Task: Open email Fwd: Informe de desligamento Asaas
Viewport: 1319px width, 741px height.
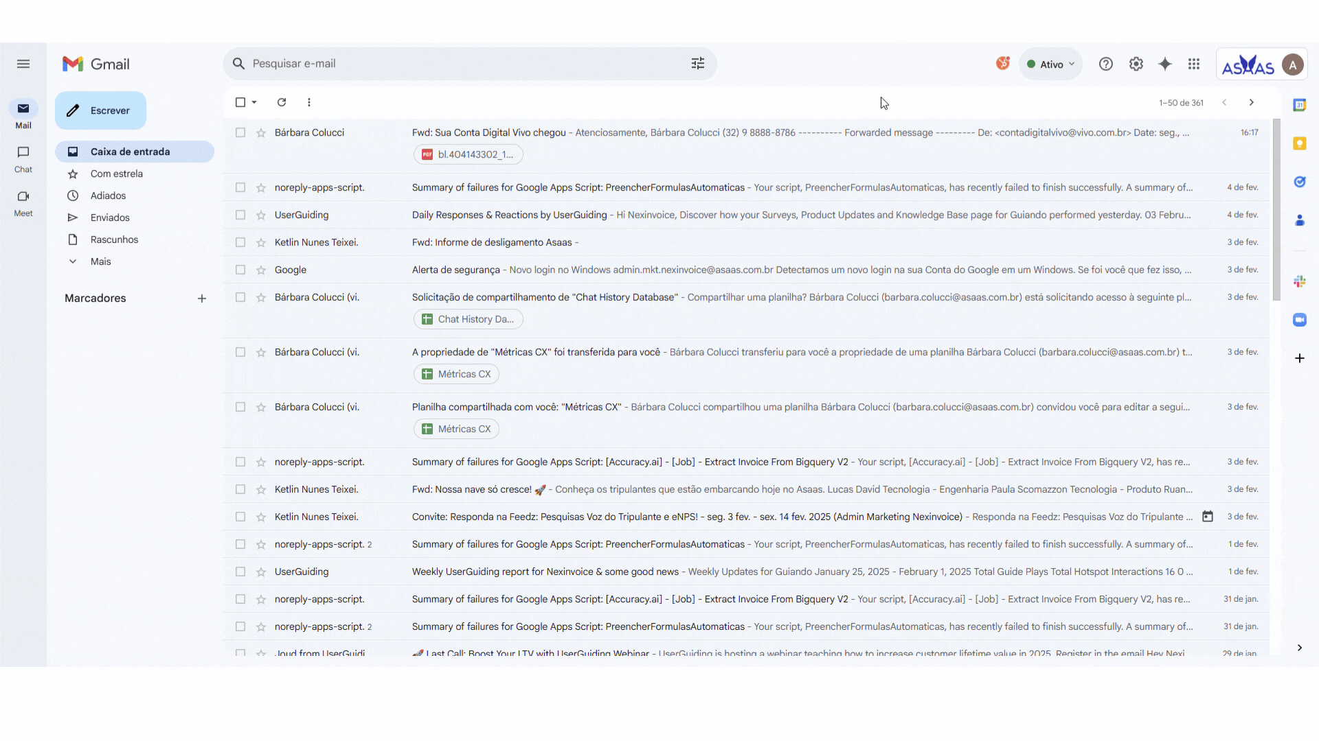Action: click(746, 242)
